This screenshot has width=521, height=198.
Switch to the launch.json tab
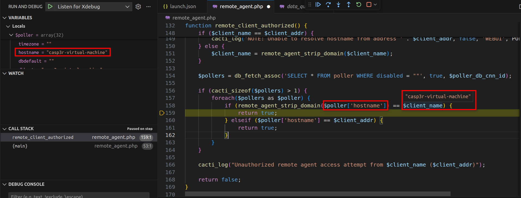click(180, 7)
